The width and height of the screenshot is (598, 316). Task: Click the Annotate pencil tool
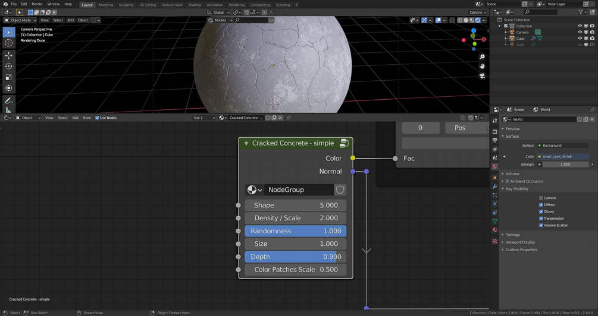click(8, 100)
